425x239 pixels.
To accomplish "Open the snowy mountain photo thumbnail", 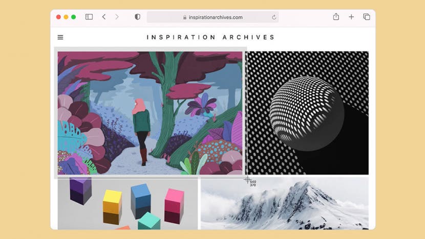I will click(285, 204).
